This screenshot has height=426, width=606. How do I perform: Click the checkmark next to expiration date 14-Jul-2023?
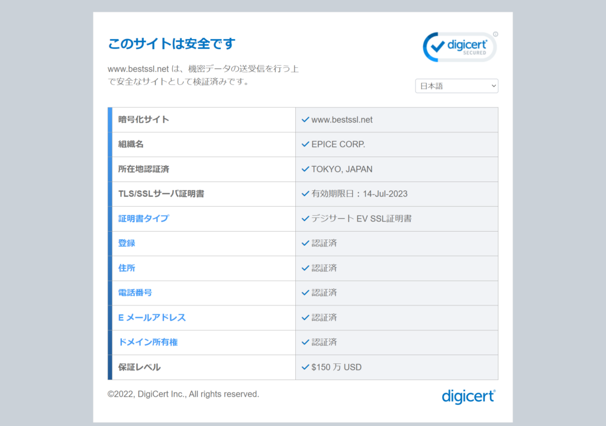(x=304, y=194)
